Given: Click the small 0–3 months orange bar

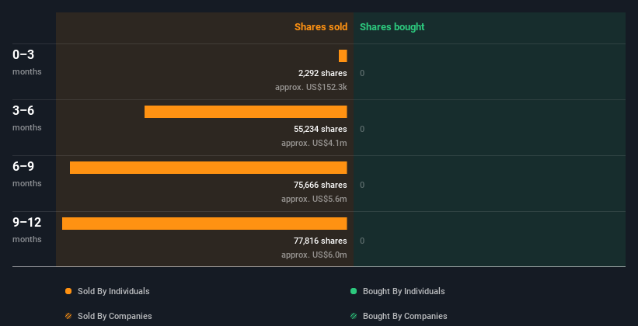Looking at the screenshot, I should (x=343, y=56).
